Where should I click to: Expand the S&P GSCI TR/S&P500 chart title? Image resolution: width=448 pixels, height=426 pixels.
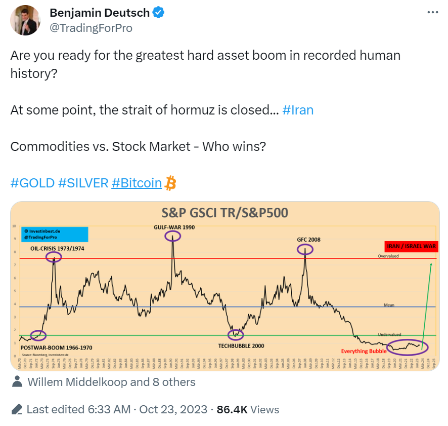pos(225,213)
